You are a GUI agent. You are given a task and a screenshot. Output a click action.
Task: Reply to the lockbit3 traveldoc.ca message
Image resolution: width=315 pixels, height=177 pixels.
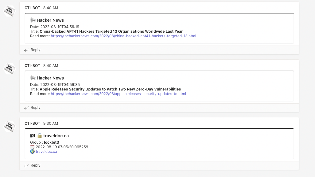(x=32, y=165)
